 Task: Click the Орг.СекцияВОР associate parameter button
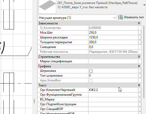[x=140, y=109]
